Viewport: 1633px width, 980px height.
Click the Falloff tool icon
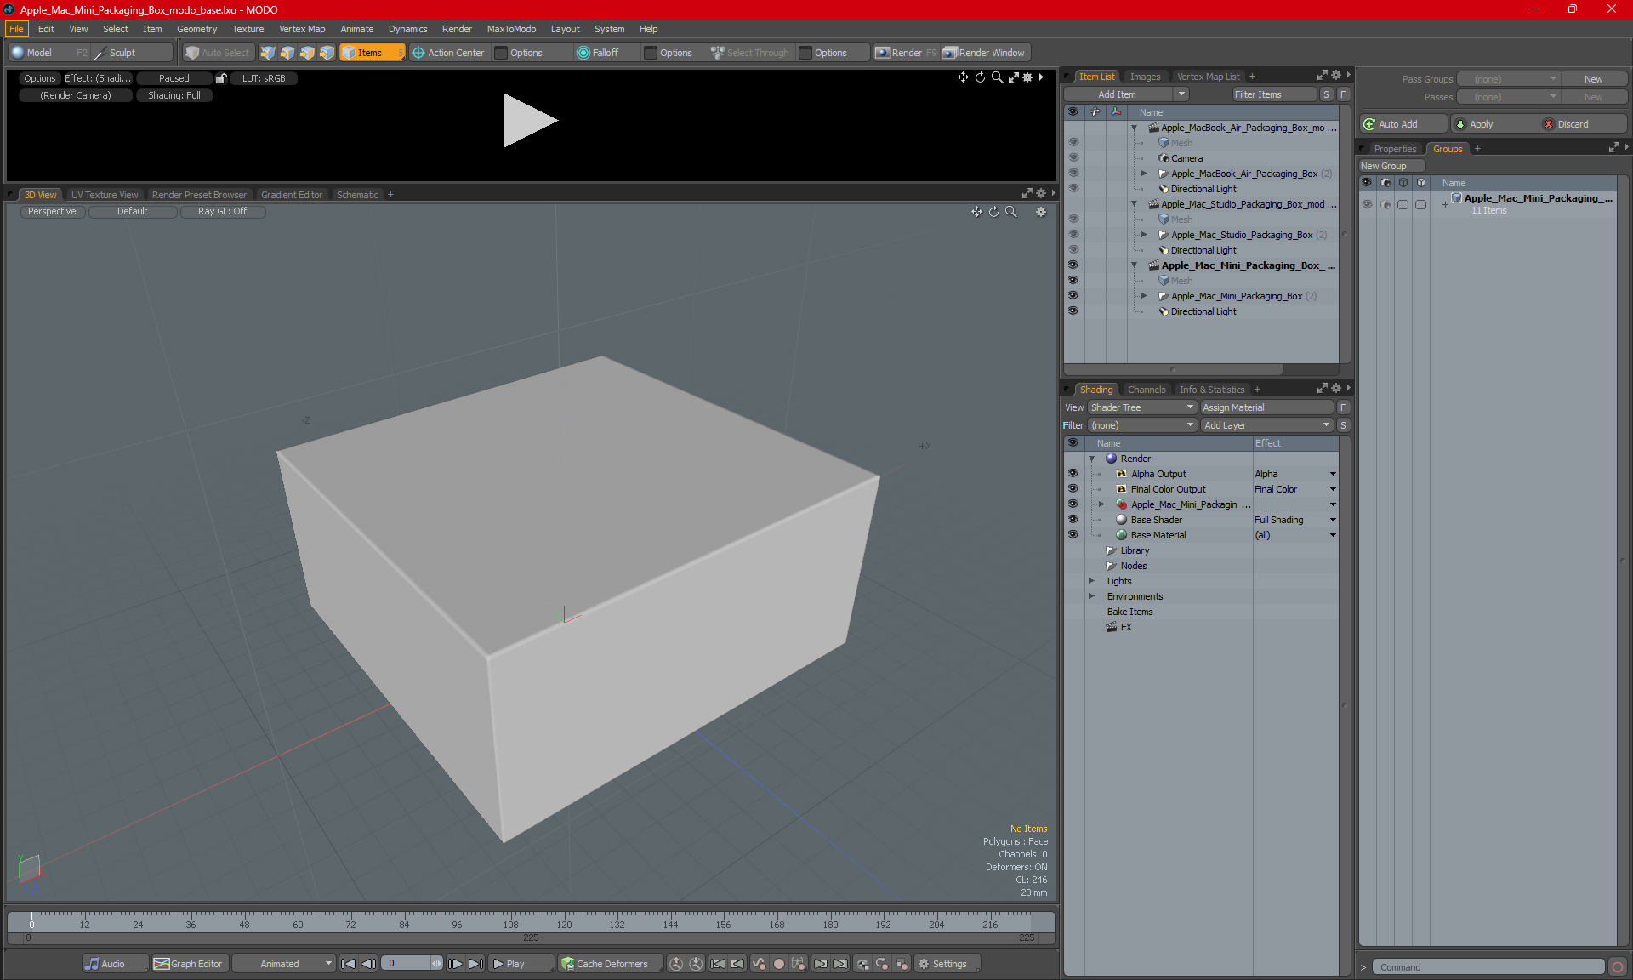tap(583, 53)
